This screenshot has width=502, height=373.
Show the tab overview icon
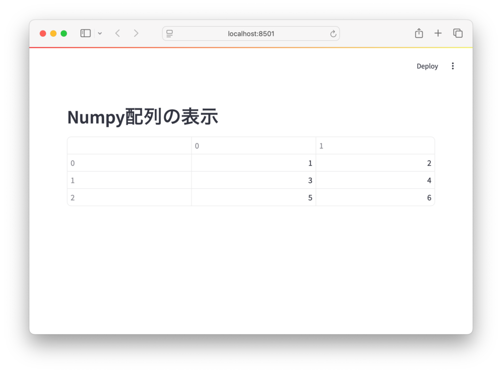[x=457, y=33]
